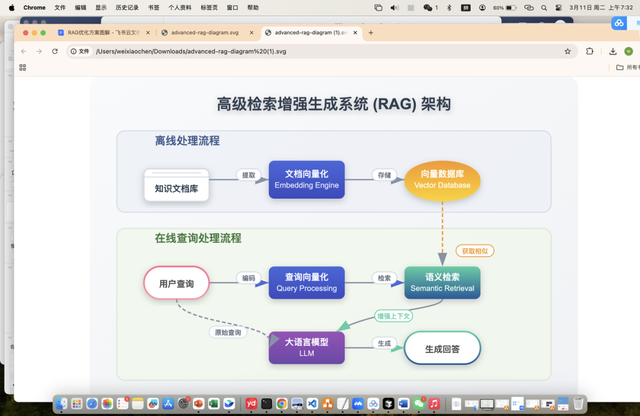640x416 pixels.
Task: Switch to the advanced-rag-diagram.svg tab
Action: click(x=201, y=34)
